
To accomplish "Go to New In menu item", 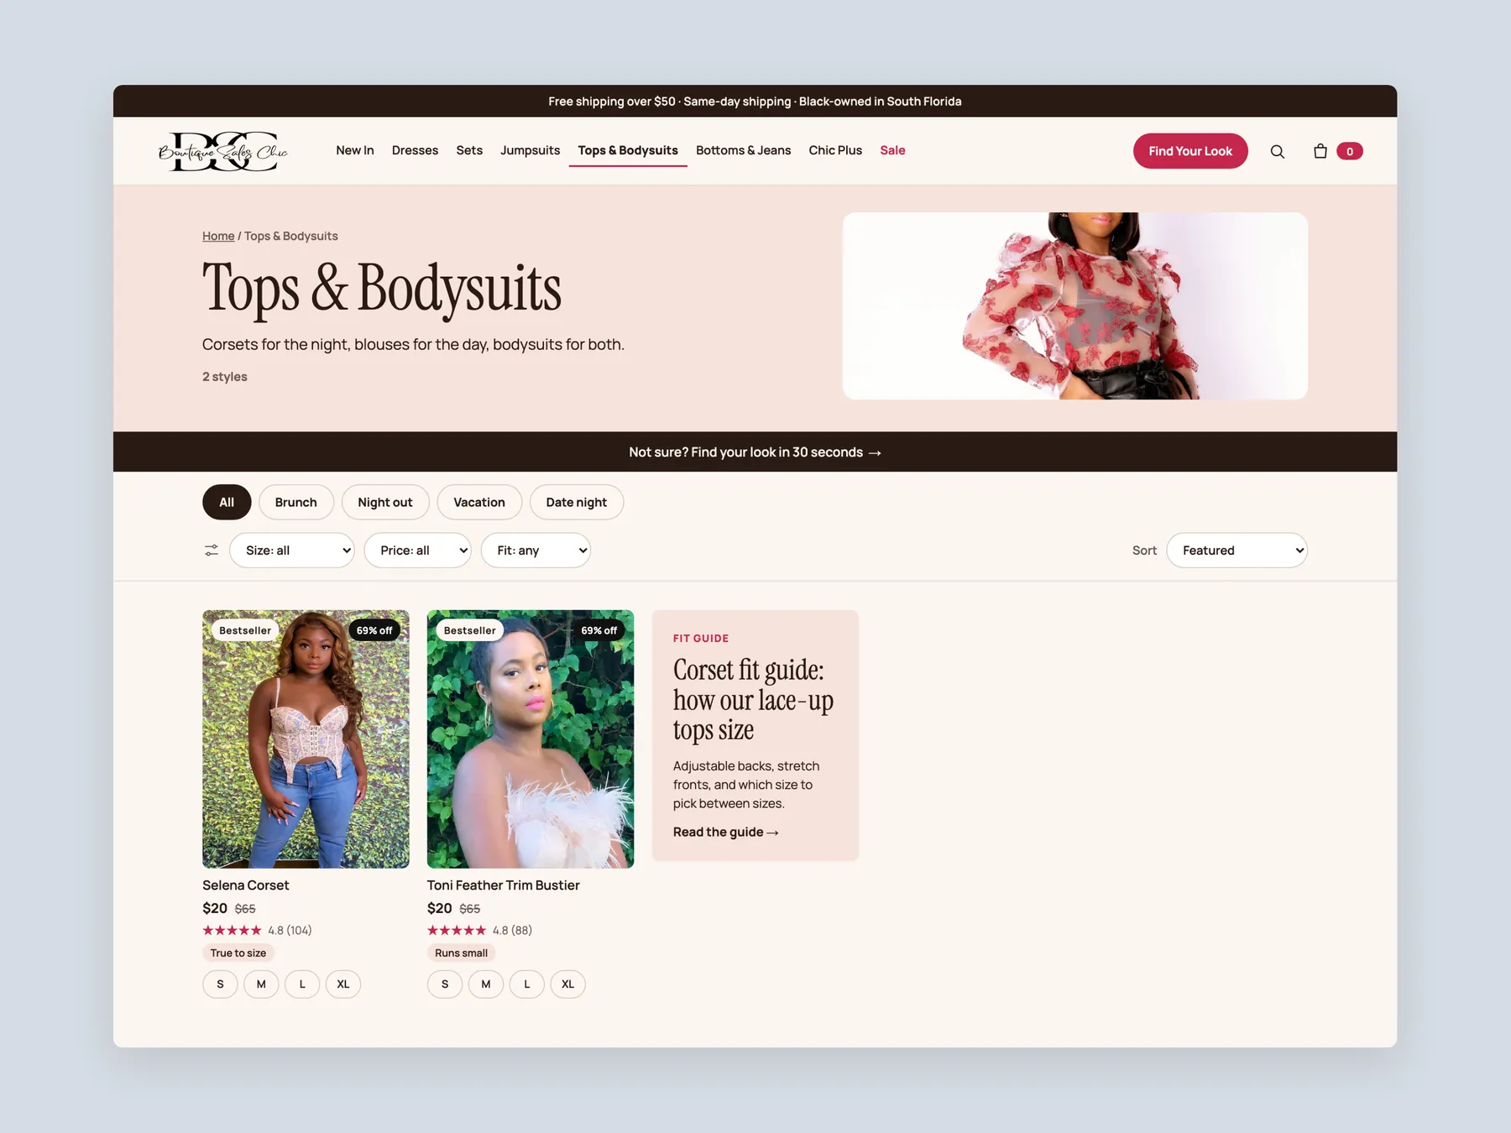I will click(x=355, y=150).
